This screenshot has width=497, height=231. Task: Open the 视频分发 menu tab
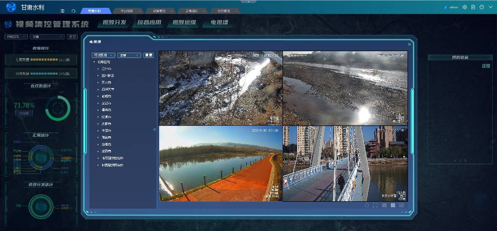(115, 23)
